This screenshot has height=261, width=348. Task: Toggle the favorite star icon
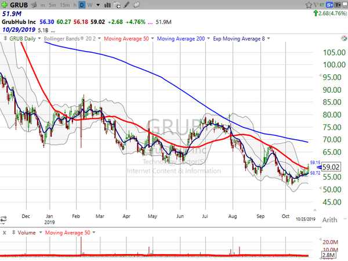(x=309, y=5)
